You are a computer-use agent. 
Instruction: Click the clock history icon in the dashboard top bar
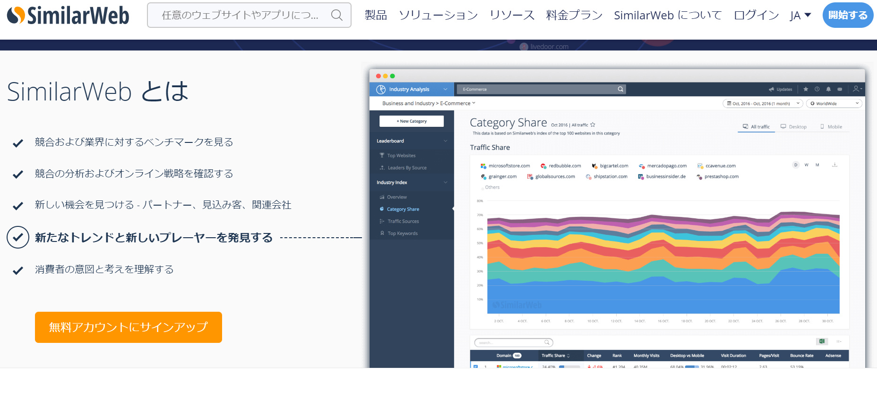[817, 89]
